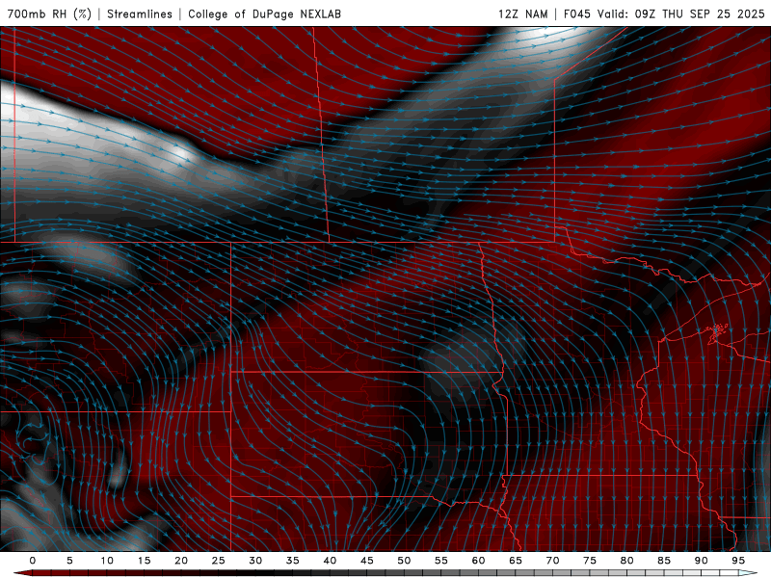Click the "90" colorbar tick label
This screenshot has width=771, height=578.
pos(701,561)
